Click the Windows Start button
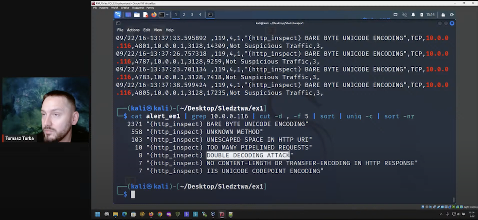This screenshot has width=478, height=220. (98, 214)
